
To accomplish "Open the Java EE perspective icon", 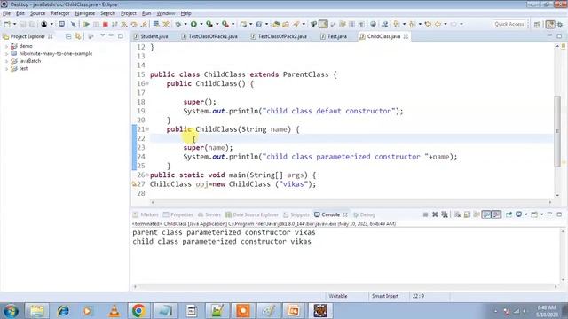I will click(x=550, y=24).
